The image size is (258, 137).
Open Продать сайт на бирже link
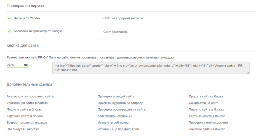pos(206,96)
